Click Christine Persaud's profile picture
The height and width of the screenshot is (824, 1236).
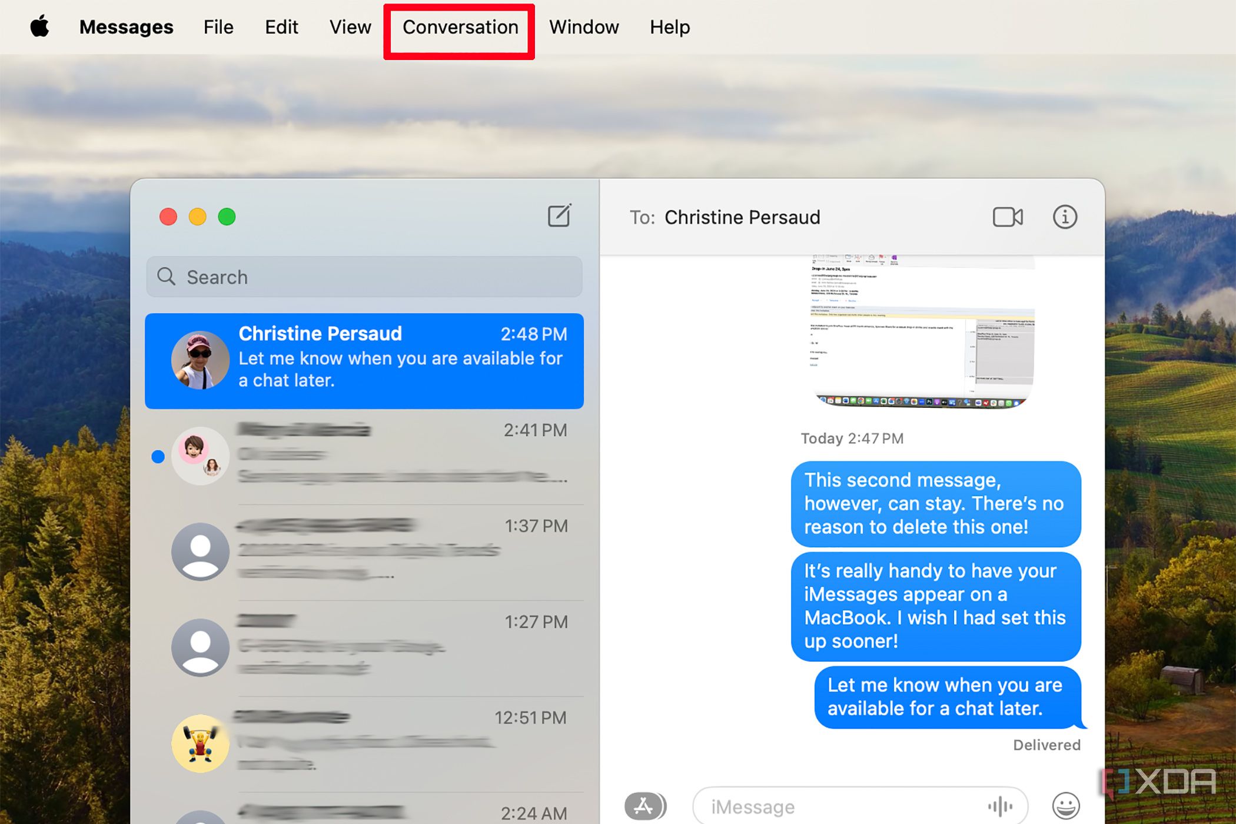[200, 359]
